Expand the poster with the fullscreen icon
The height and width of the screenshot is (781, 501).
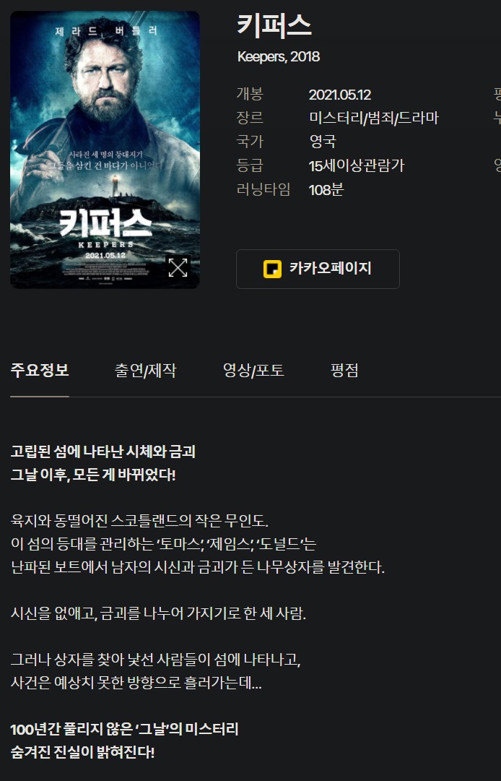(178, 267)
